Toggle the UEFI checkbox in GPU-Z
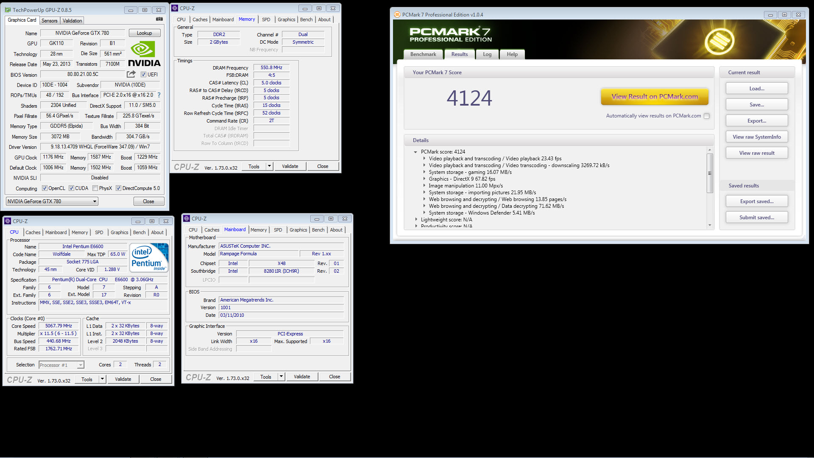 click(143, 75)
